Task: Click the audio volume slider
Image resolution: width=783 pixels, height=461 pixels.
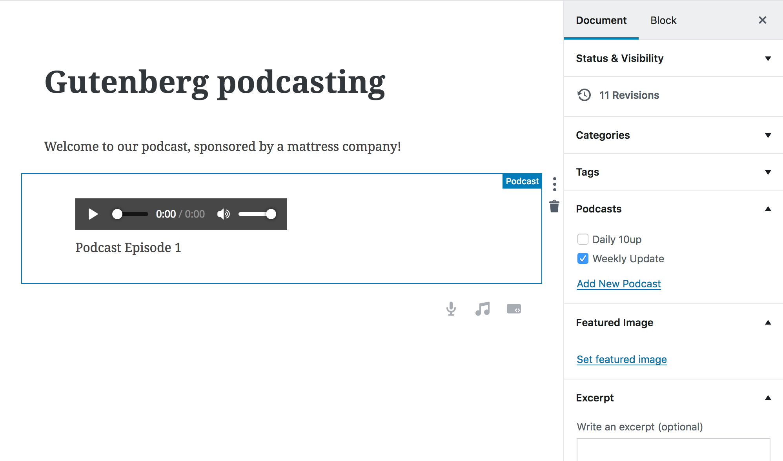Action: (x=255, y=214)
